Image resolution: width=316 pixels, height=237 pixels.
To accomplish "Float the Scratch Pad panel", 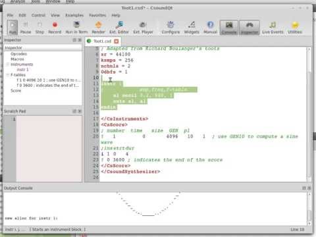I will pyautogui.click(x=74, y=111).
